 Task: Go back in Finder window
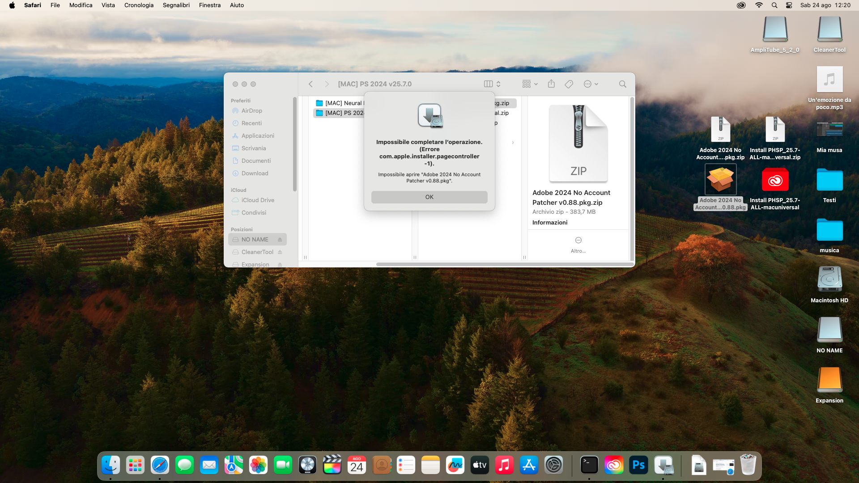[x=310, y=84]
